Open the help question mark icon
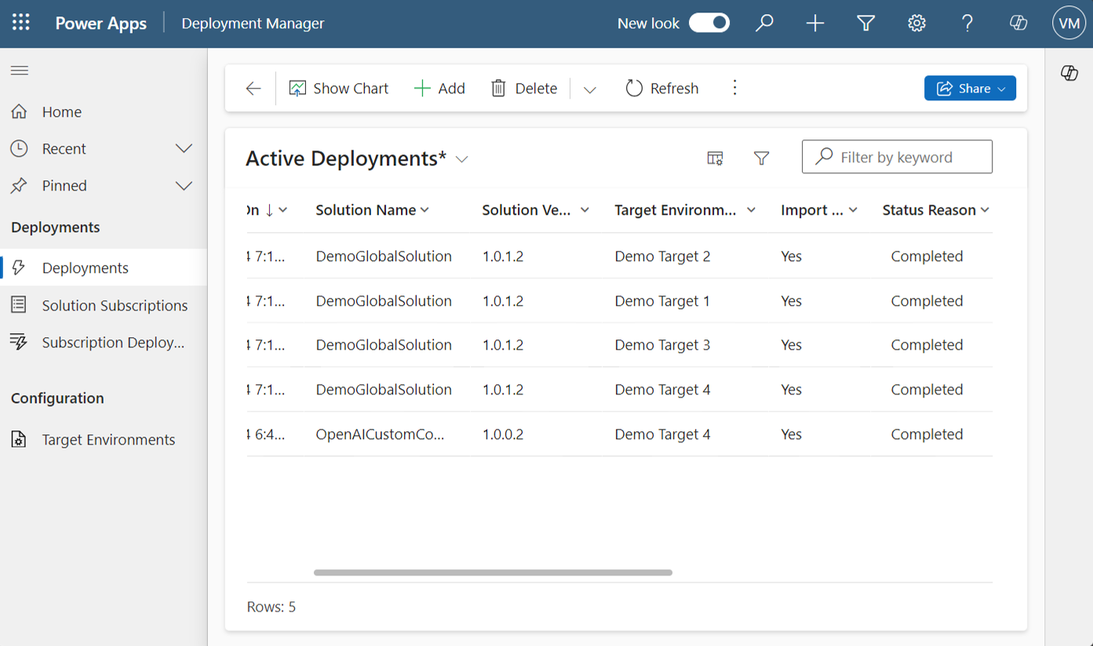The height and width of the screenshot is (646, 1093). point(967,24)
